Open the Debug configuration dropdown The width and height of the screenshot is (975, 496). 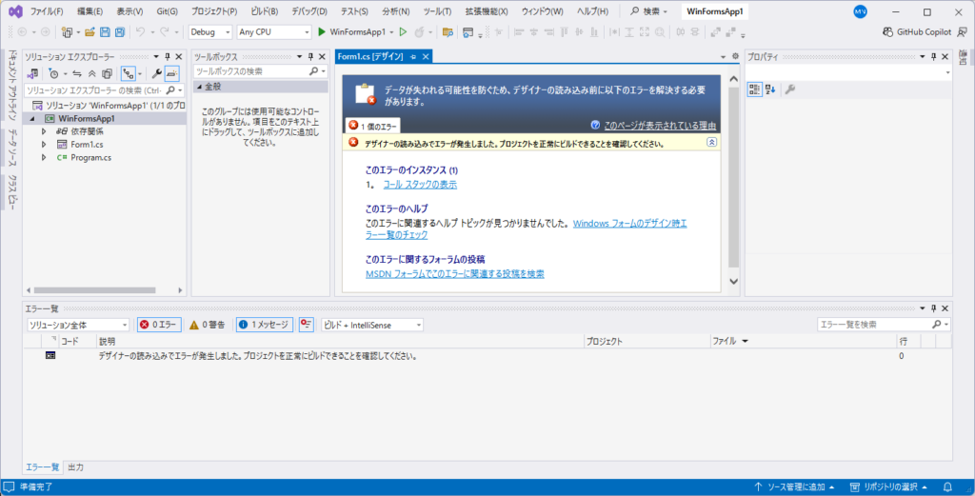click(x=209, y=31)
